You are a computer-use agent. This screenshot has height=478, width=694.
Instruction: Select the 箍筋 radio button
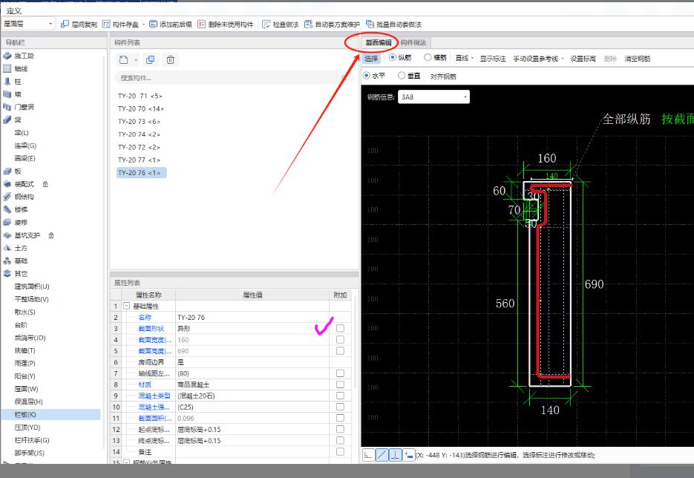428,58
